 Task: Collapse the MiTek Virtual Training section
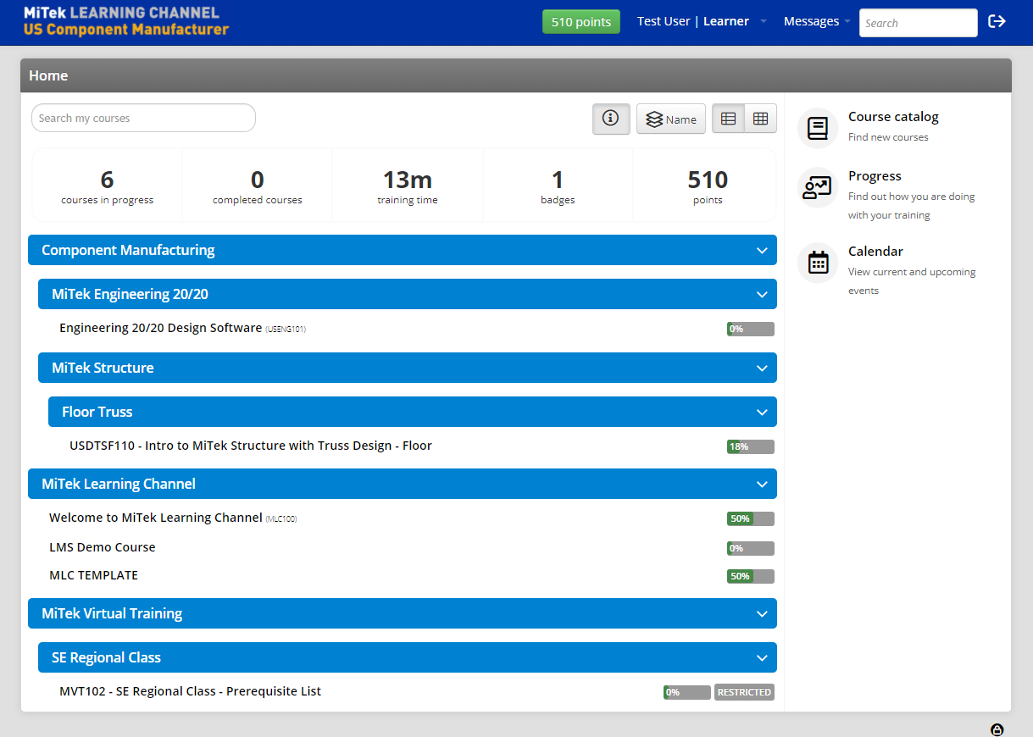[403, 613]
